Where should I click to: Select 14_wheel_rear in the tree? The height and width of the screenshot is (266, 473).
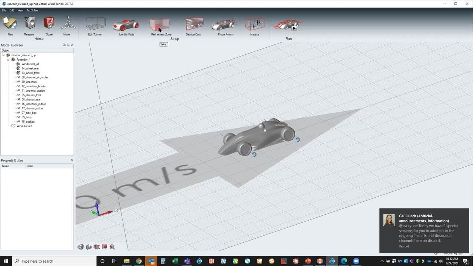tap(30, 68)
